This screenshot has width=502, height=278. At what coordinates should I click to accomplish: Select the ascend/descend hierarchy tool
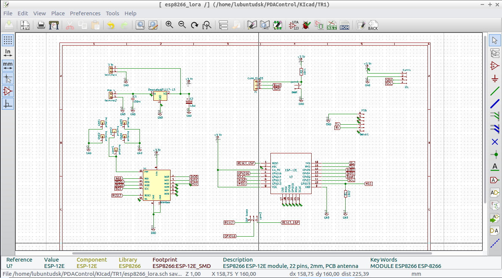495,53
